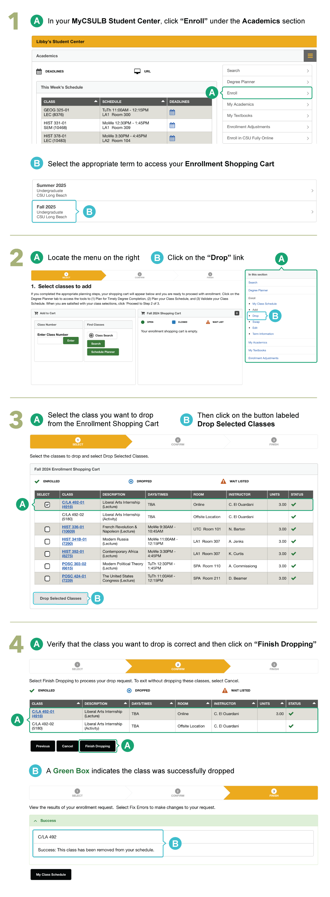Sort confirm table by DESCRIPTION arrow
The image size is (330, 897).
pyautogui.click(x=125, y=703)
